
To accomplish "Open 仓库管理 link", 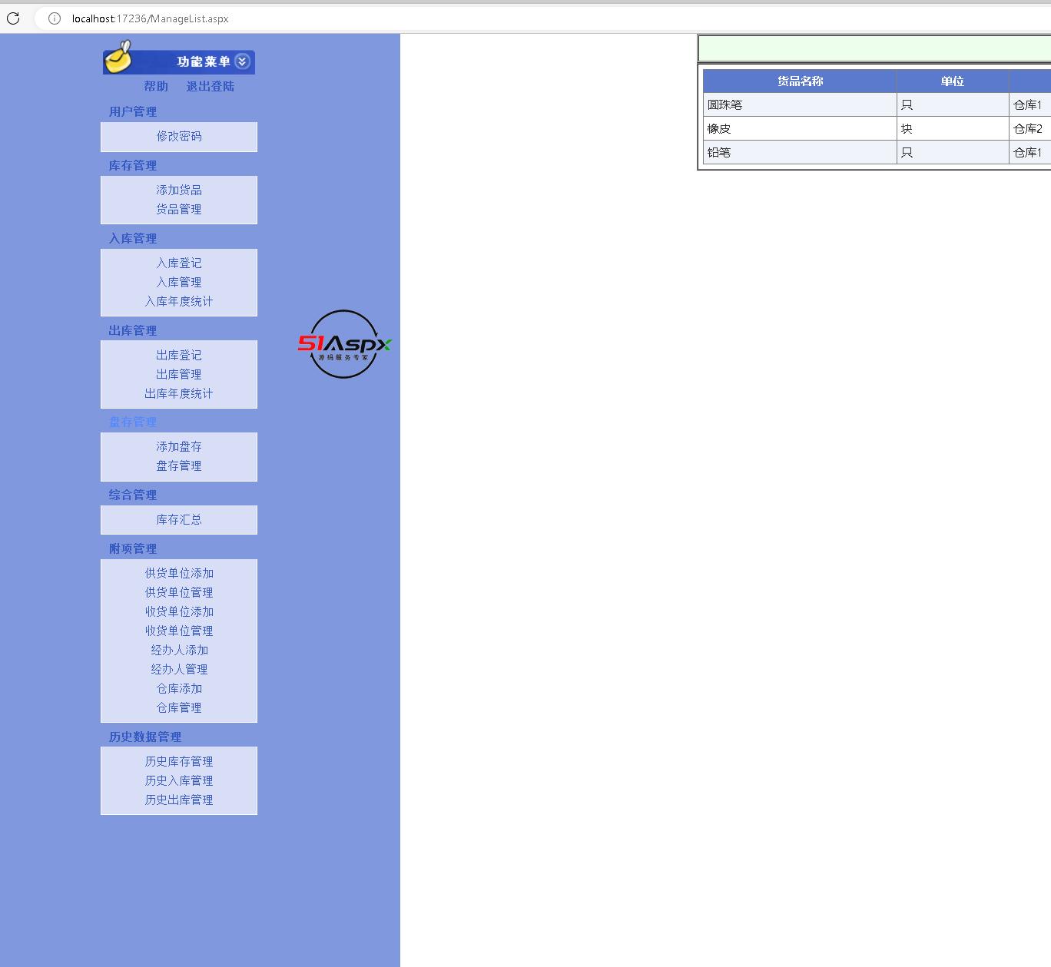I will pos(179,707).
